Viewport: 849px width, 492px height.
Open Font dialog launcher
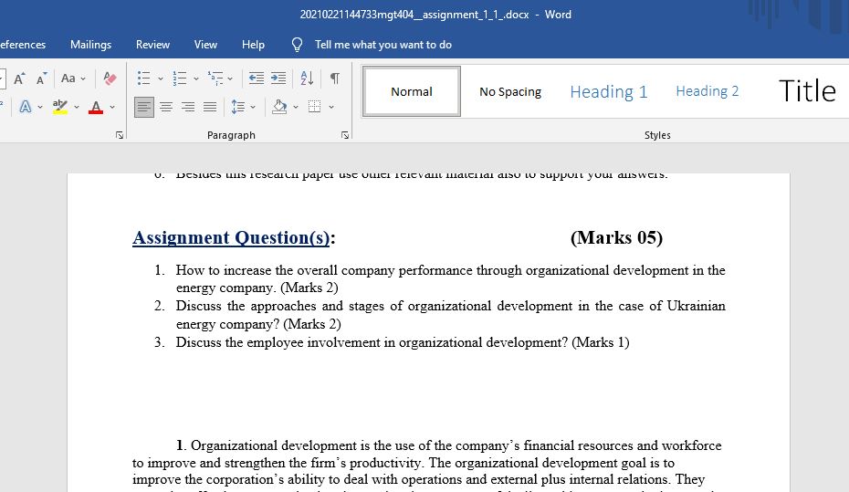click(120, 135)
